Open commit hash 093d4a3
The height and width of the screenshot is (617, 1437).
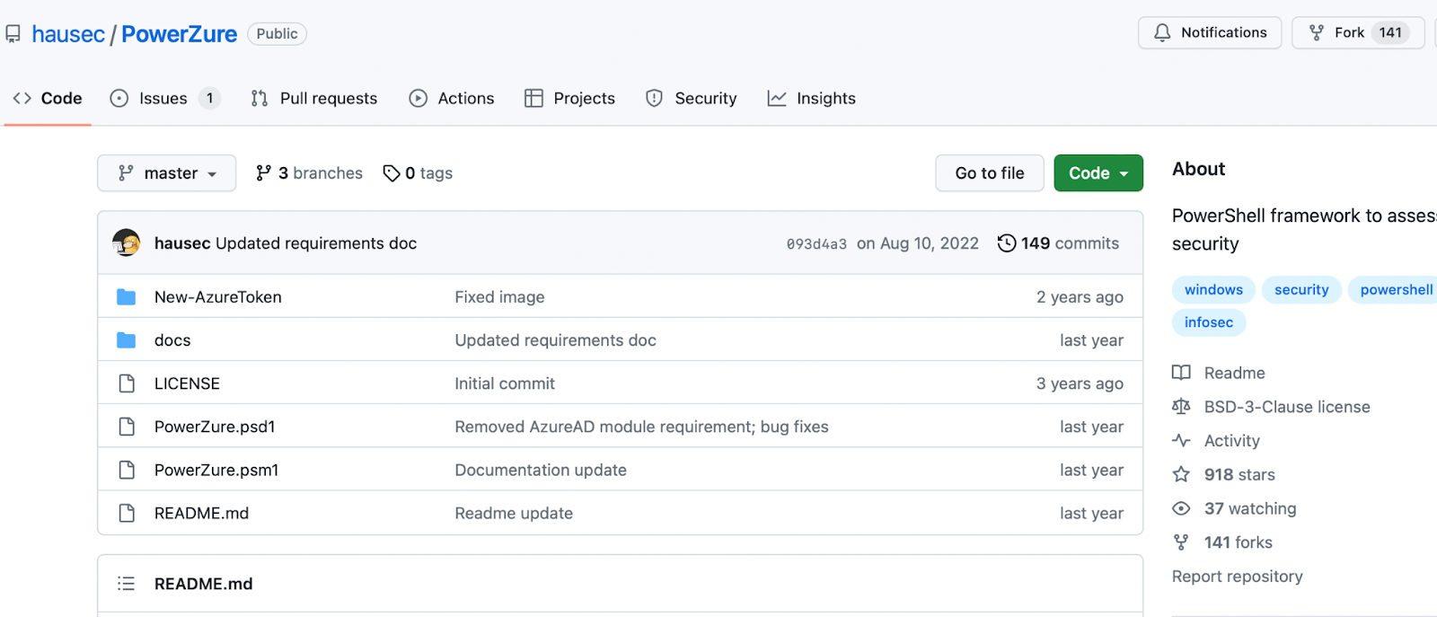click(x=816, y=244)
